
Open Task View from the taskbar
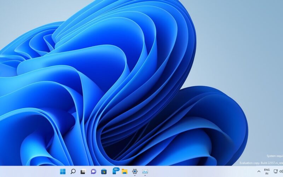(x=83, y=171)
